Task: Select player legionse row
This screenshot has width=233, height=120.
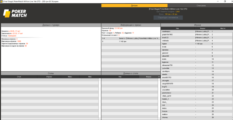Action: (x=196, y=62)
